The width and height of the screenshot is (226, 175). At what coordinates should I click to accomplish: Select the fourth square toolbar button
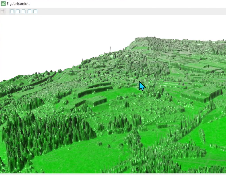pyautogui.click(x=29, y=11)
